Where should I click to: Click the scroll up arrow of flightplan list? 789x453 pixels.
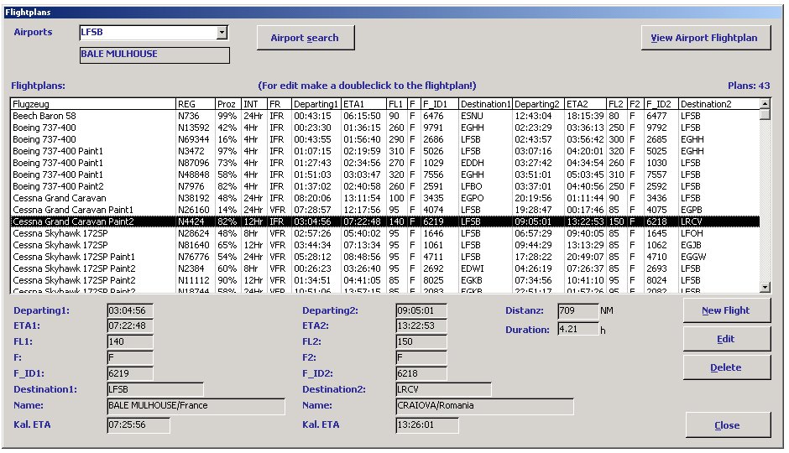coord(765,103)
